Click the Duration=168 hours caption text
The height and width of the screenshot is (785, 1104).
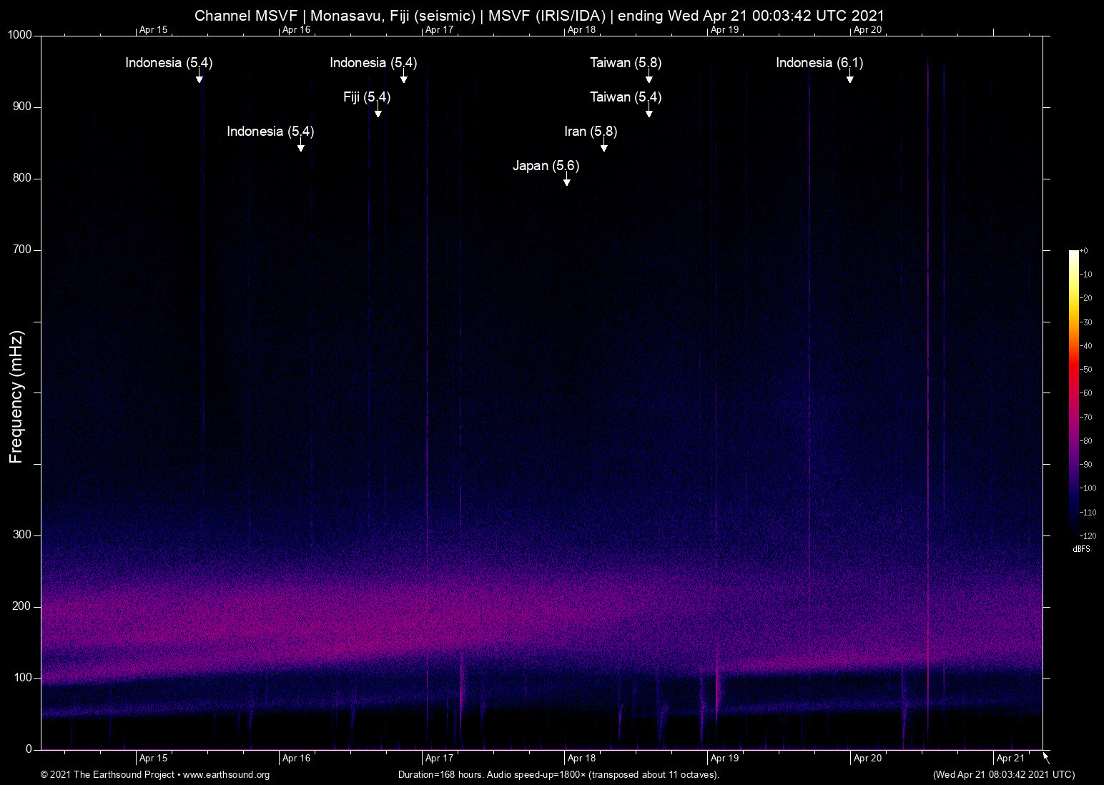[558, 775]
